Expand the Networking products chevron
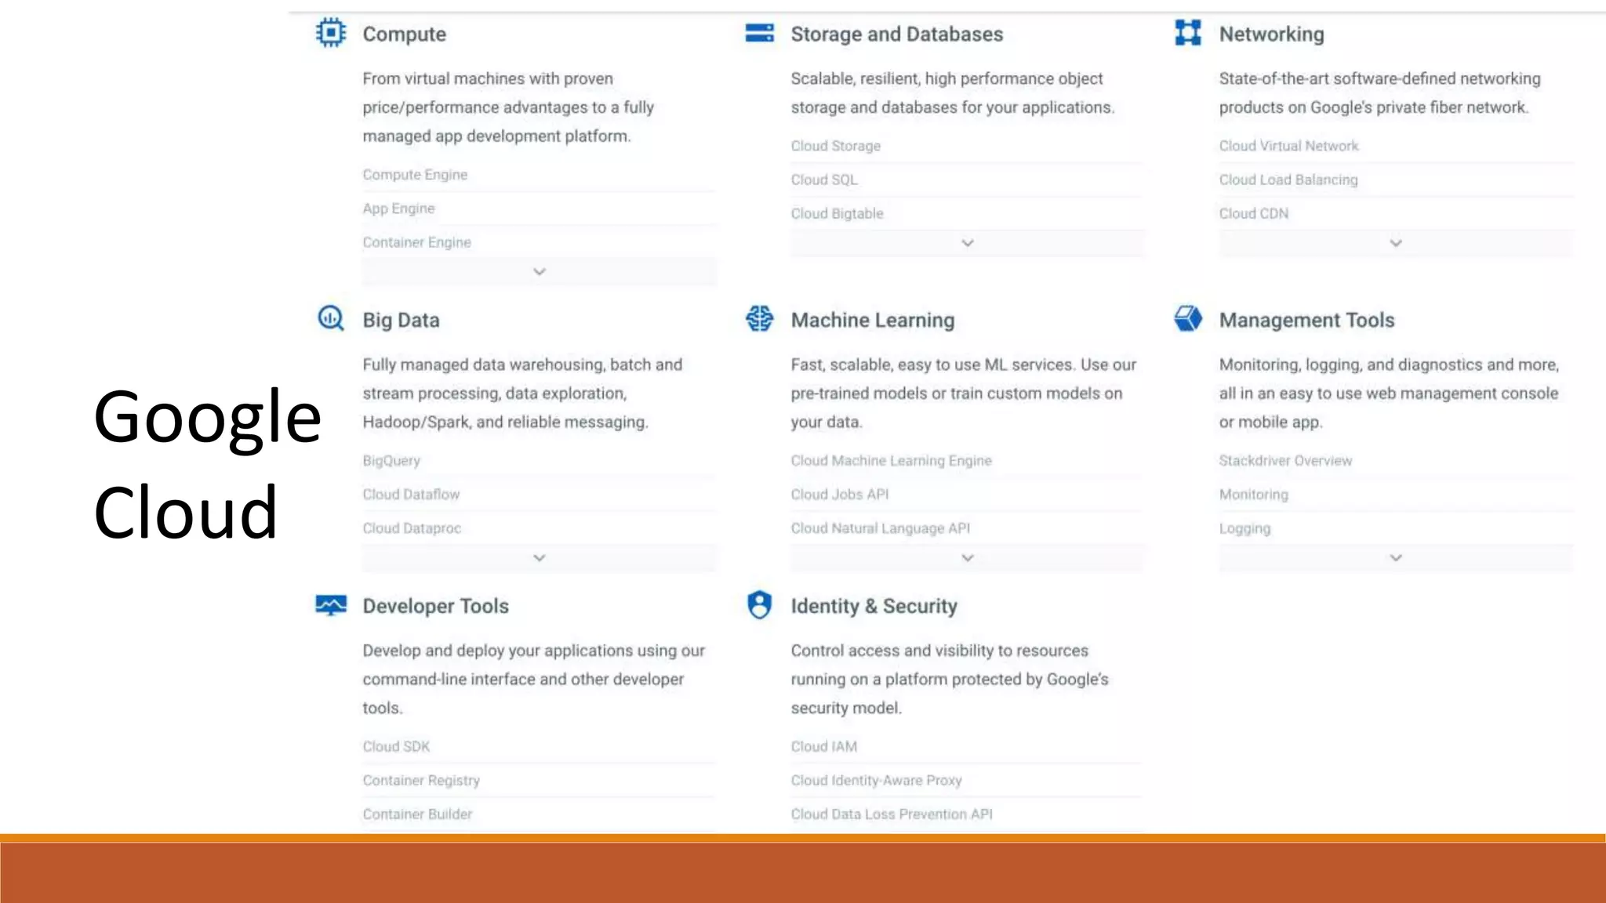This screenshot has height=903, width=1606. 1395,243
